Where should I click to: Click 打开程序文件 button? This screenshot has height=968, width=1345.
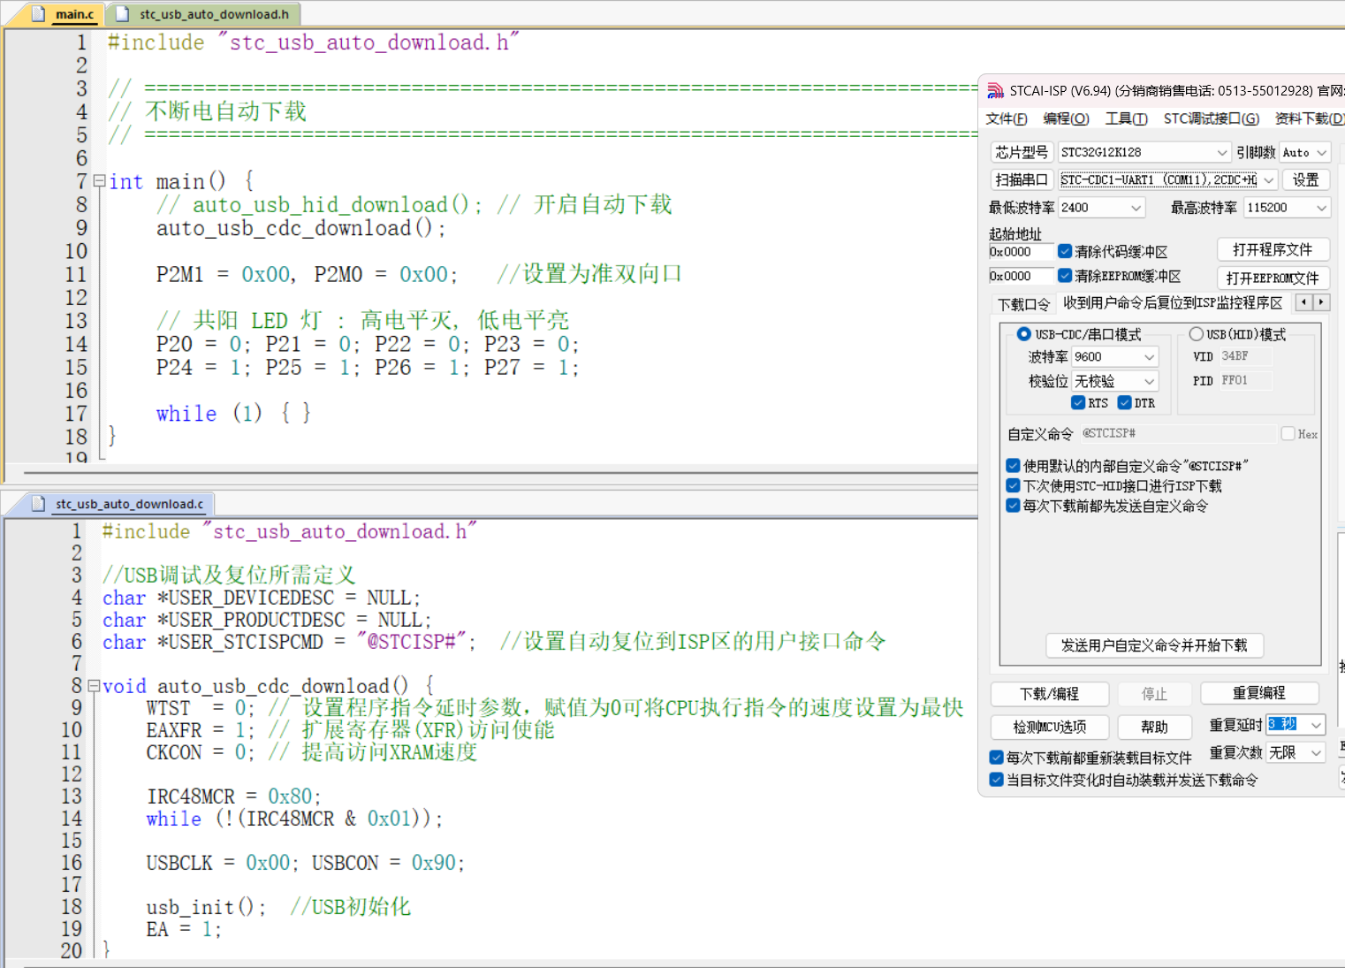coord(1273,249)
